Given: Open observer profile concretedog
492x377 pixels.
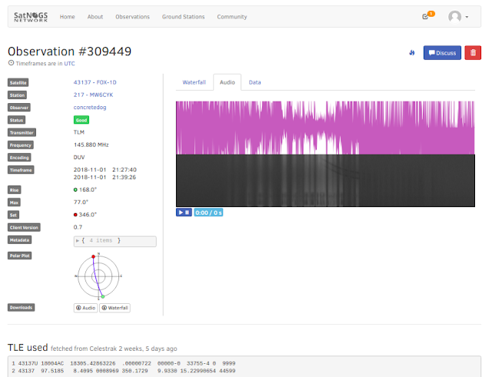Looking at the screenshot, I should [90, 108].
